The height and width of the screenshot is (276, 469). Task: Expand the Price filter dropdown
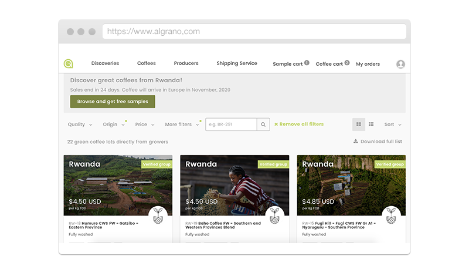click(145, 124)
